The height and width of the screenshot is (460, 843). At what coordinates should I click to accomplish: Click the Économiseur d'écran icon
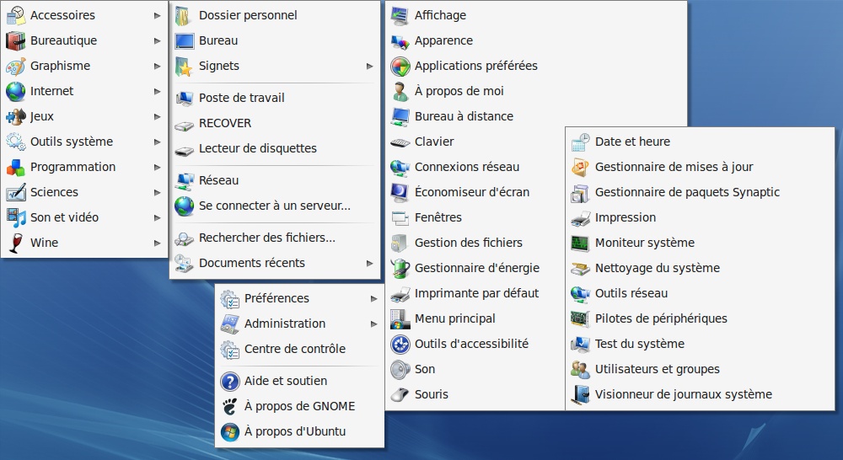400,192
